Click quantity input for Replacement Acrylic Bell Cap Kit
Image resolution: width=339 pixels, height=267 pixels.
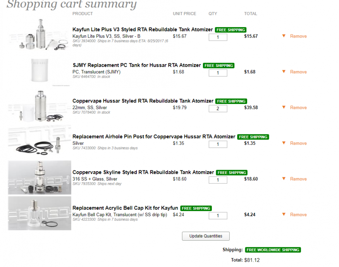coord(218,216)
